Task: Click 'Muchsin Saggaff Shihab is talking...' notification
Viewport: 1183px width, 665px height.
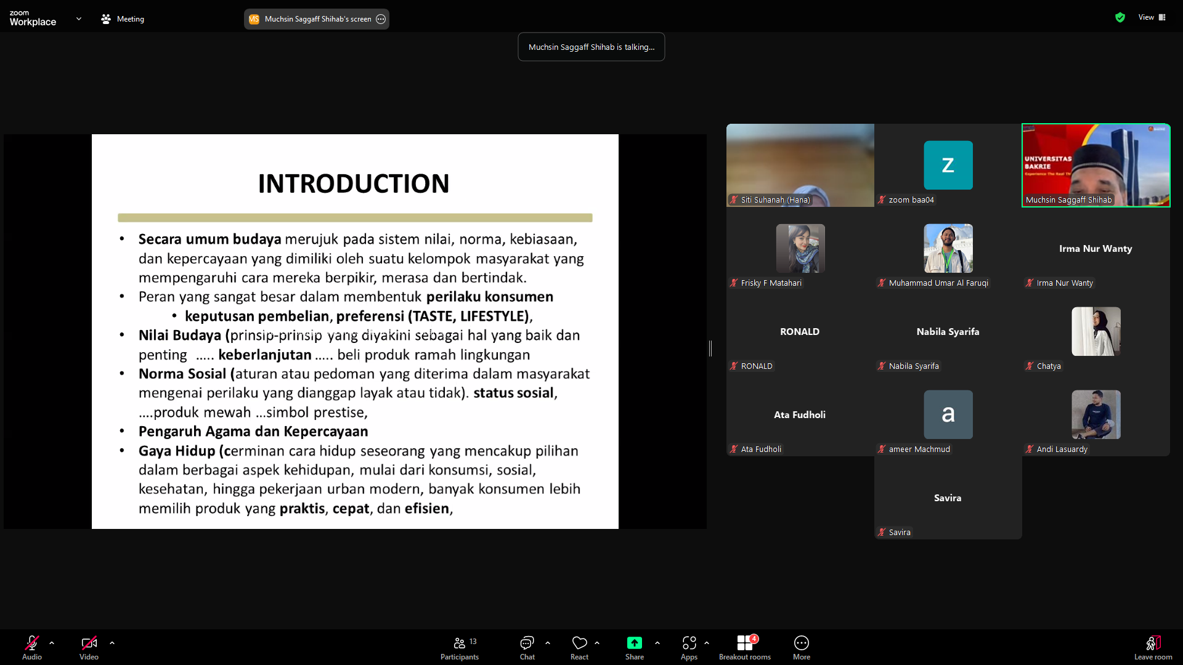Action: [x=591, y=47]
